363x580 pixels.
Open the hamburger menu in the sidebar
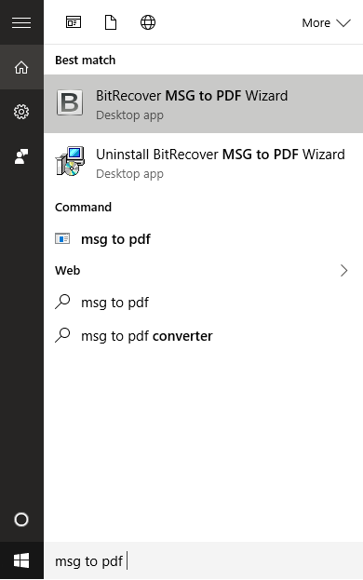click(21, 22)
